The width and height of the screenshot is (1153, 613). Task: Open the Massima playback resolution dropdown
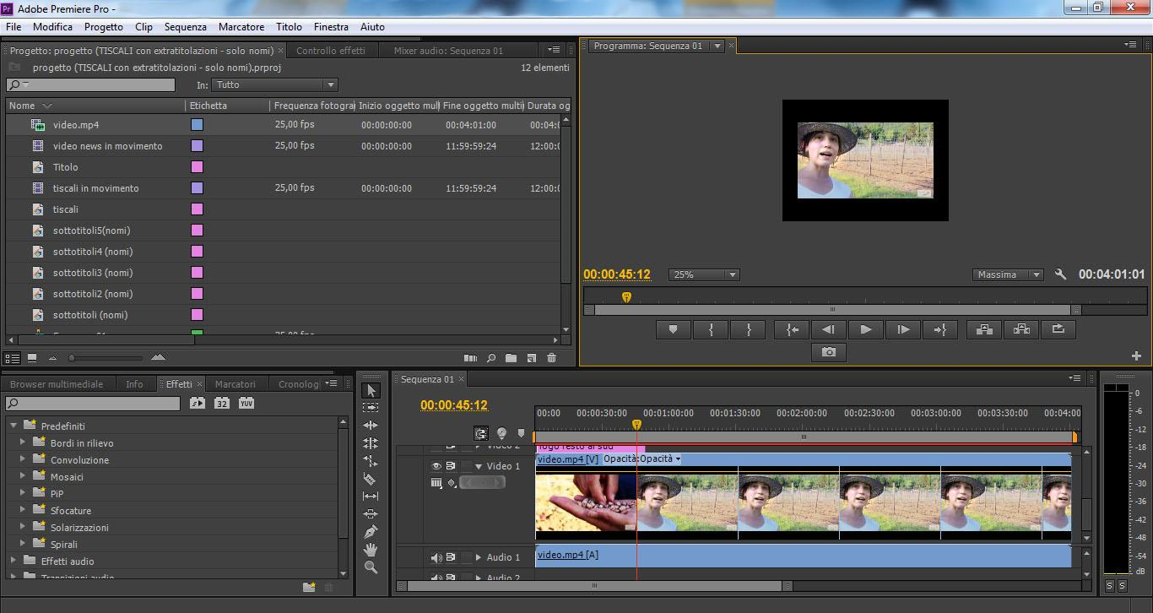(1008, 274)
